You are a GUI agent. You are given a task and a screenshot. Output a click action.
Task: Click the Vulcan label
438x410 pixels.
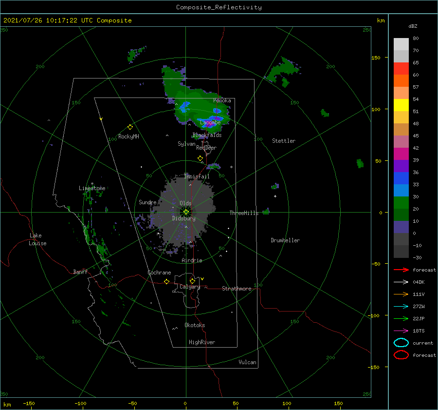pos(248,362)
